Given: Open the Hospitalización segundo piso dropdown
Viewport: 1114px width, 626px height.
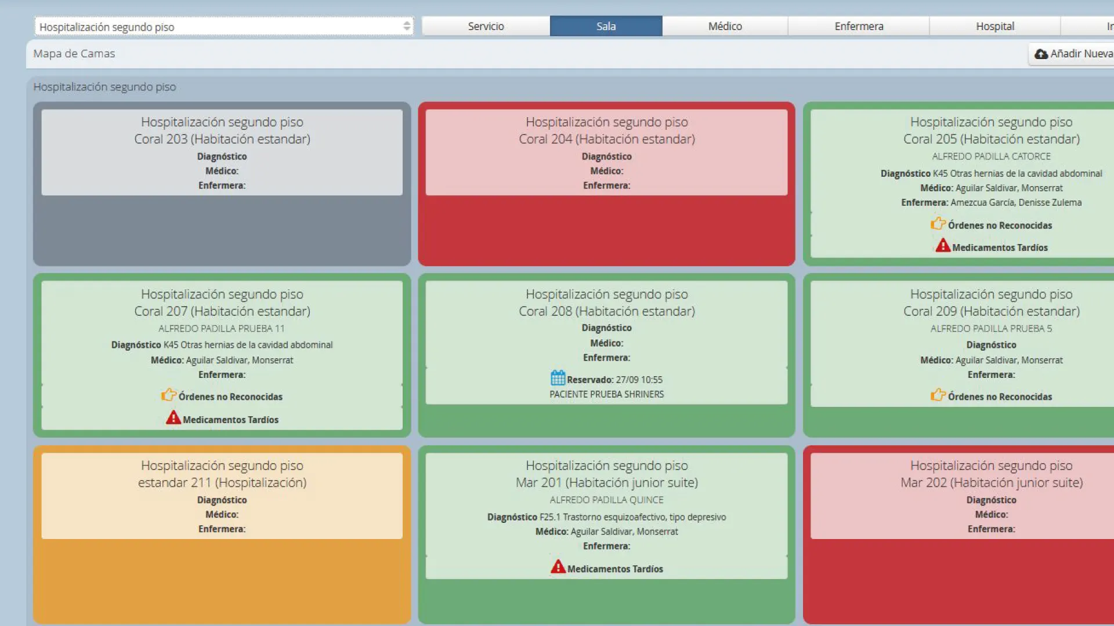Looking at the screenshot, I should coord(224,27).
